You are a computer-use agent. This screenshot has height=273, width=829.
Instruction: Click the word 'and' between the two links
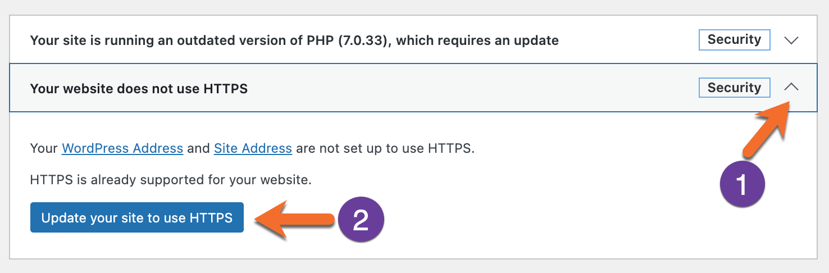(x=198, y=149)
